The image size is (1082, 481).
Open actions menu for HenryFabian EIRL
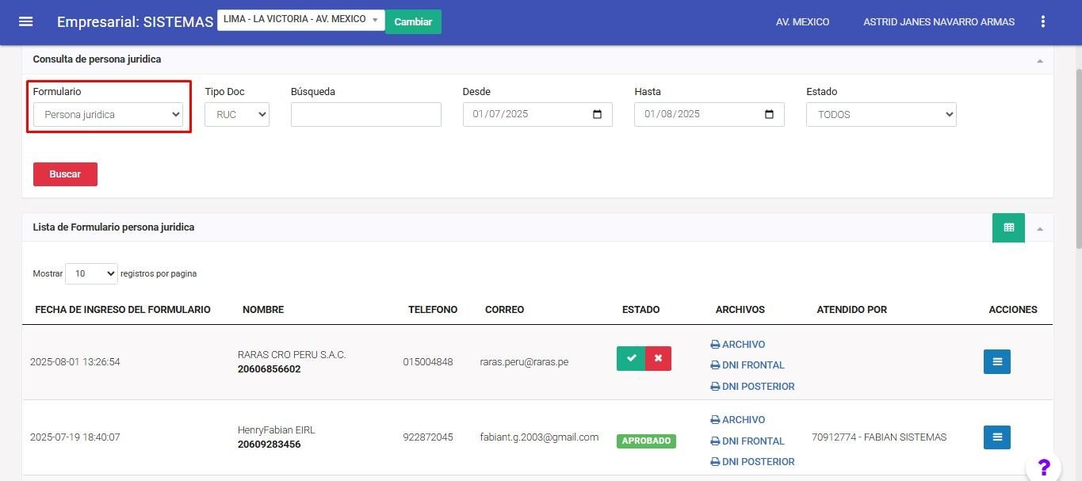pyautogui.click(x=996, y=437)
